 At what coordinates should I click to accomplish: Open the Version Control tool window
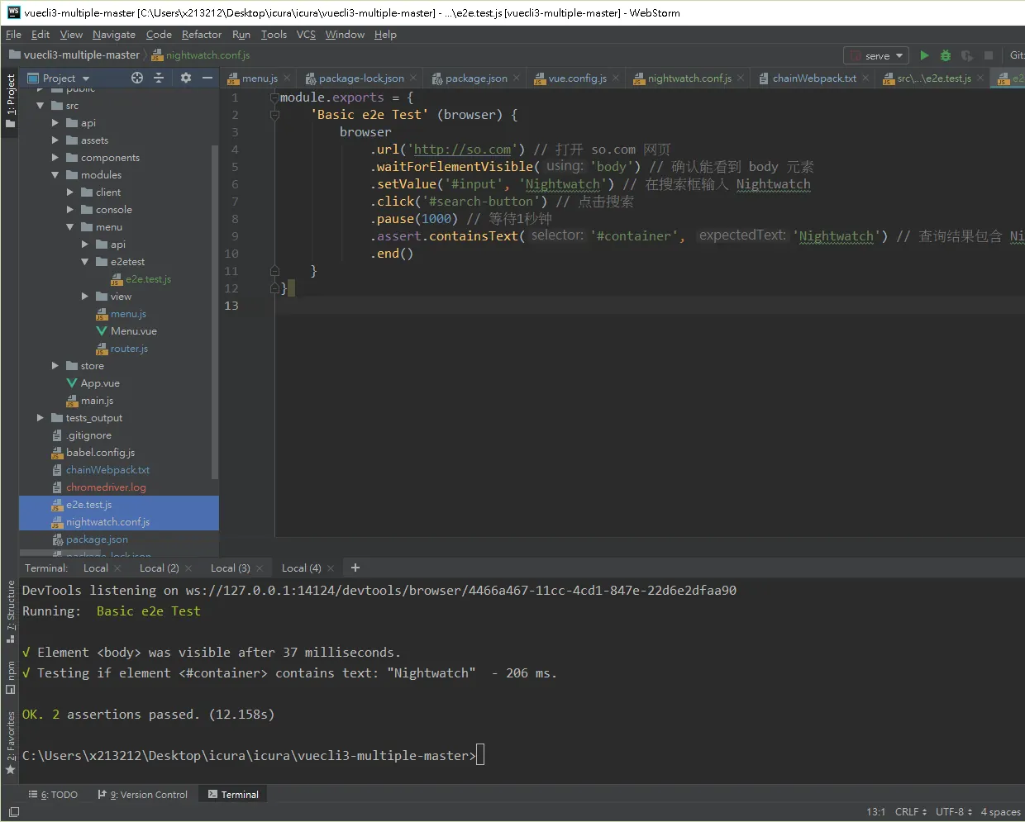point(143,795)
